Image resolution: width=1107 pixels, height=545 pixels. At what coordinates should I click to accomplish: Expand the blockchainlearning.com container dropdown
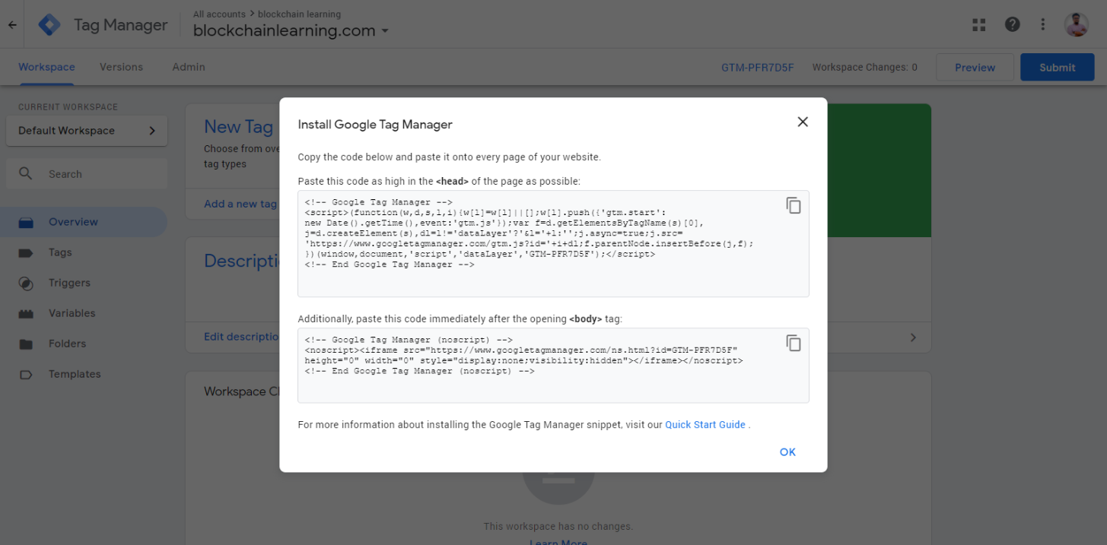(x=385, y=31)
